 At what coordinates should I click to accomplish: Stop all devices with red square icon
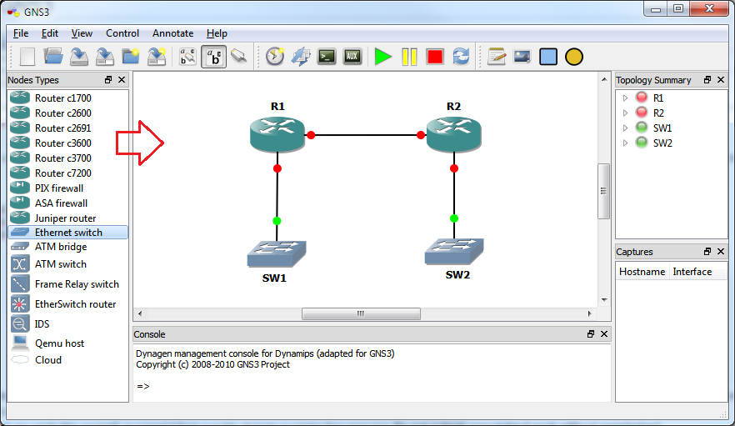434,57
